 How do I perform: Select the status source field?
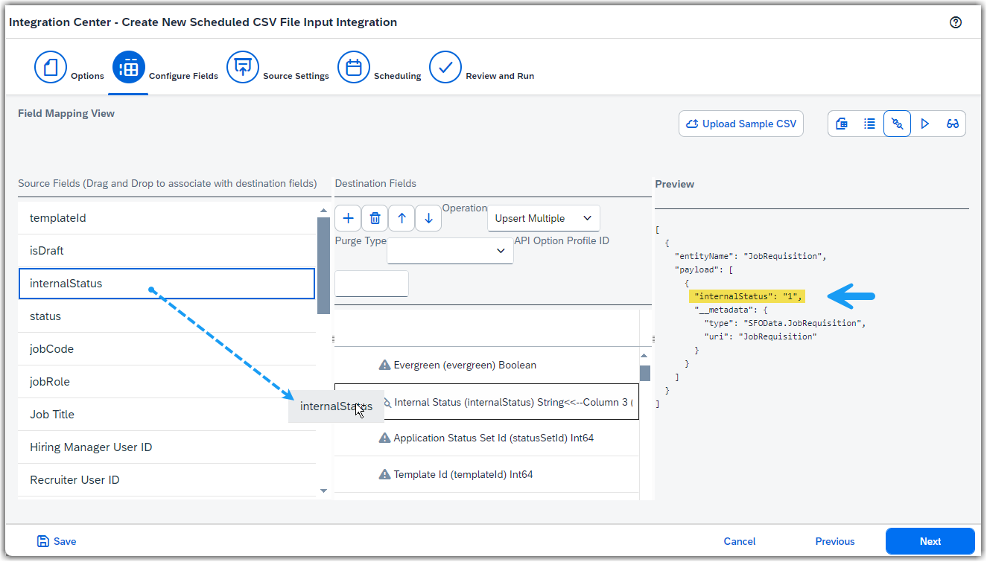167,316
